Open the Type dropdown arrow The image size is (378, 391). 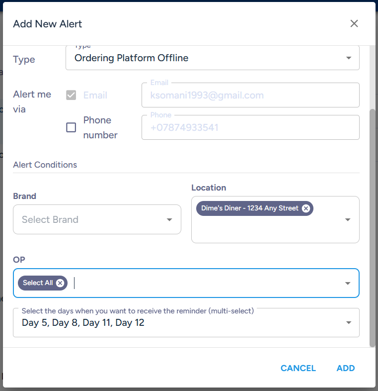pyautogui.click(x=349, y=58)
